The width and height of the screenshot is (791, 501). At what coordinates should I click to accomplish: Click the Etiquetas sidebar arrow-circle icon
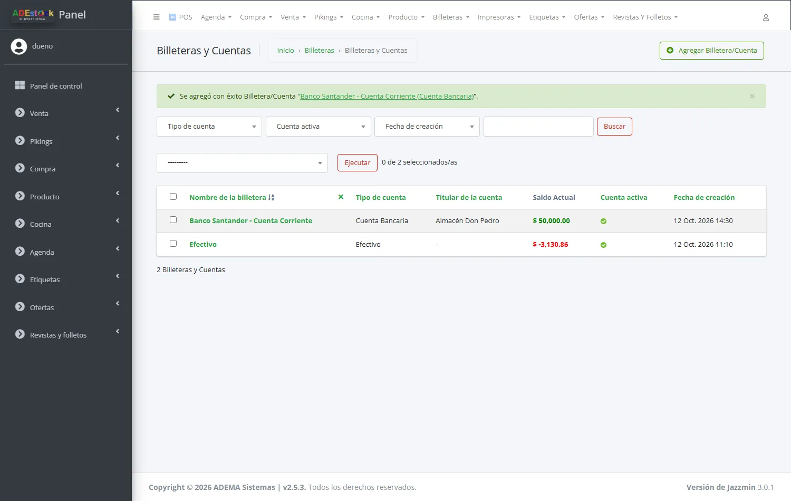pos(20,279)
